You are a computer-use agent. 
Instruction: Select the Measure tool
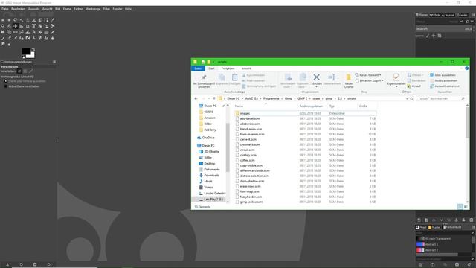[x=9, y=26]
